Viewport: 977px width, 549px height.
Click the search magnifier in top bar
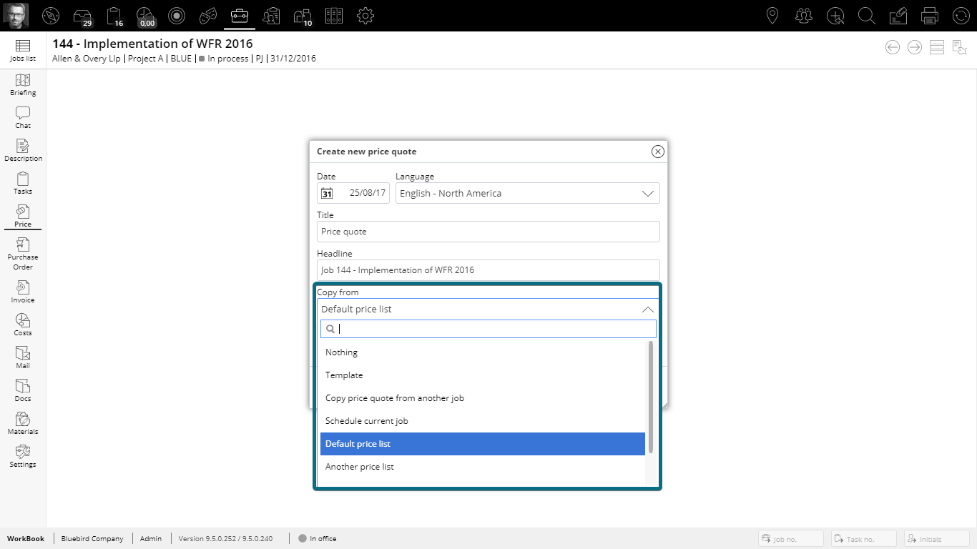tap(866, 16)
